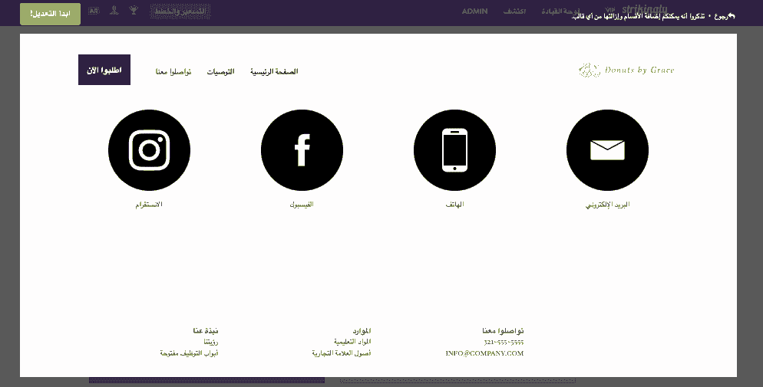Click the Donuts by Grace logo
The width and height of the screenshot is (763, 387).
point(626,70)
